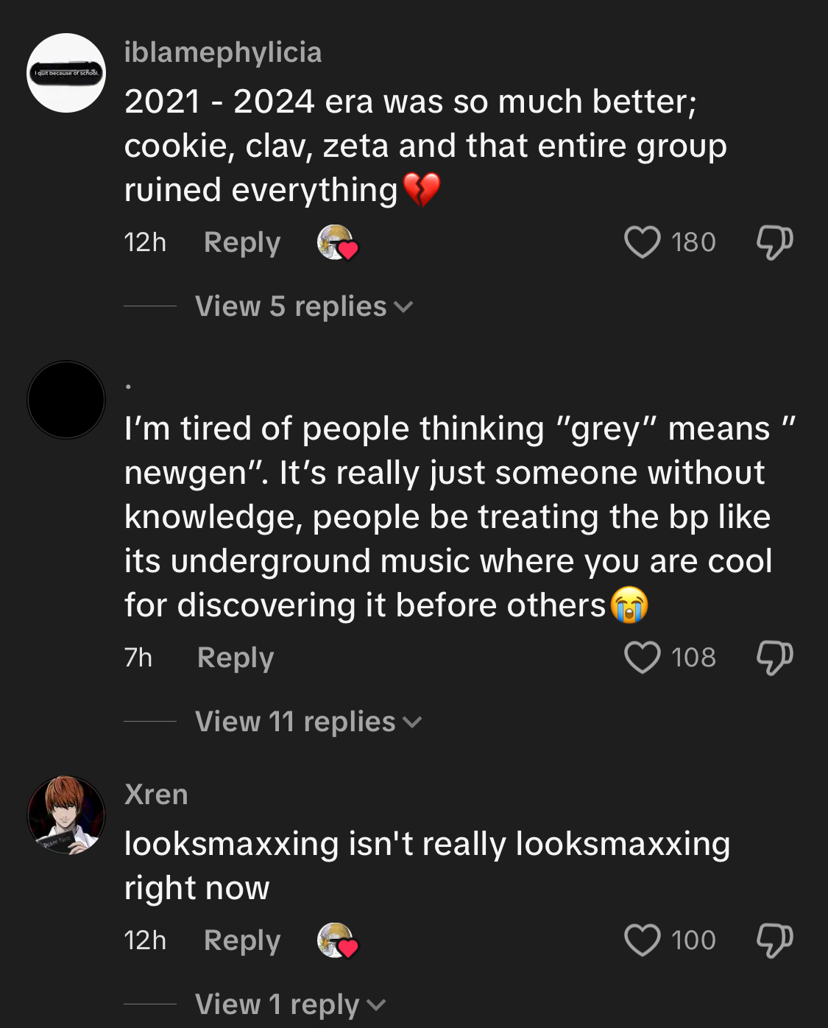Open Xren username link
Screen dimensions: 828x1028
coord(156,795)
